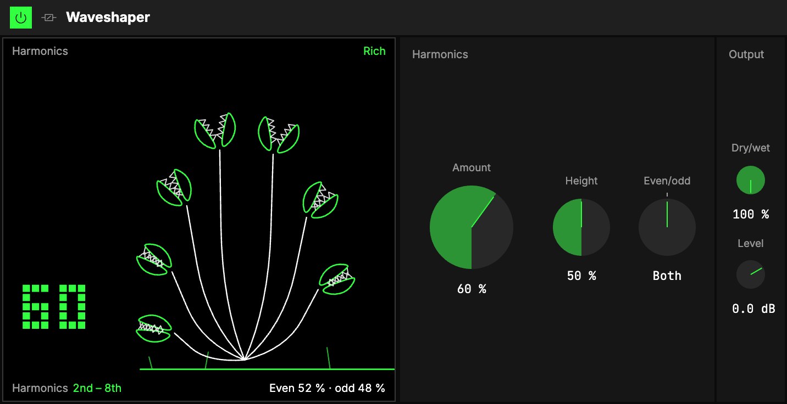Click the output Level knob
The width and height of the screenshot is (787, 404).
click(751, 274)
